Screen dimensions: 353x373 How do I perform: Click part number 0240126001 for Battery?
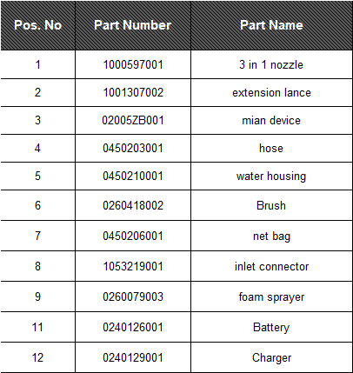coord(133,327)
